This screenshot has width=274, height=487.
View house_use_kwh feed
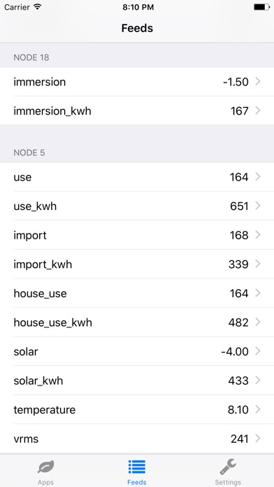pos(137,323)
